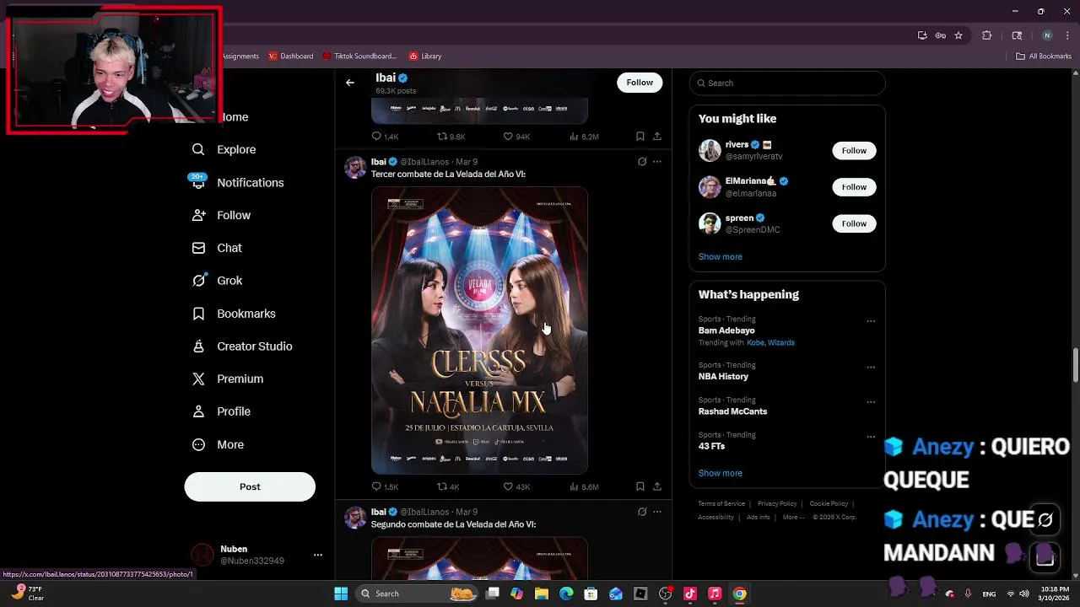The height and width of the screenshot is (607, 1080).
Task: Open File Explorer from the taskbar
Action: 542,594
